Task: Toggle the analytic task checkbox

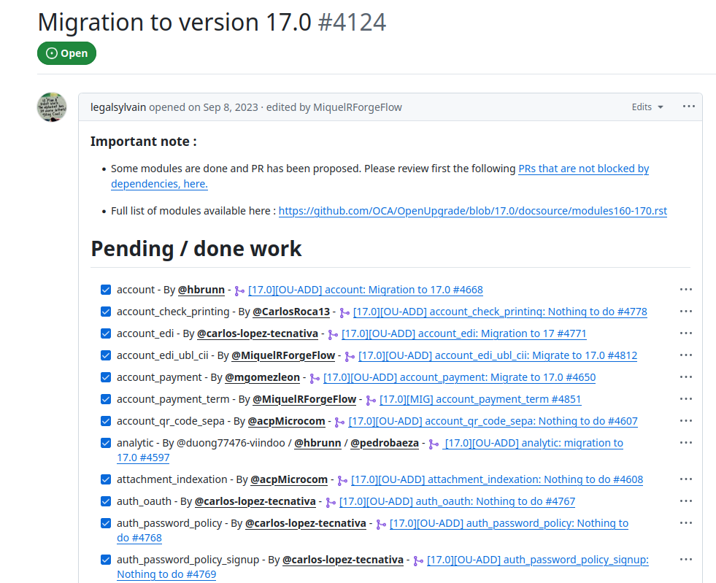Action: click(x=106, y=443)
